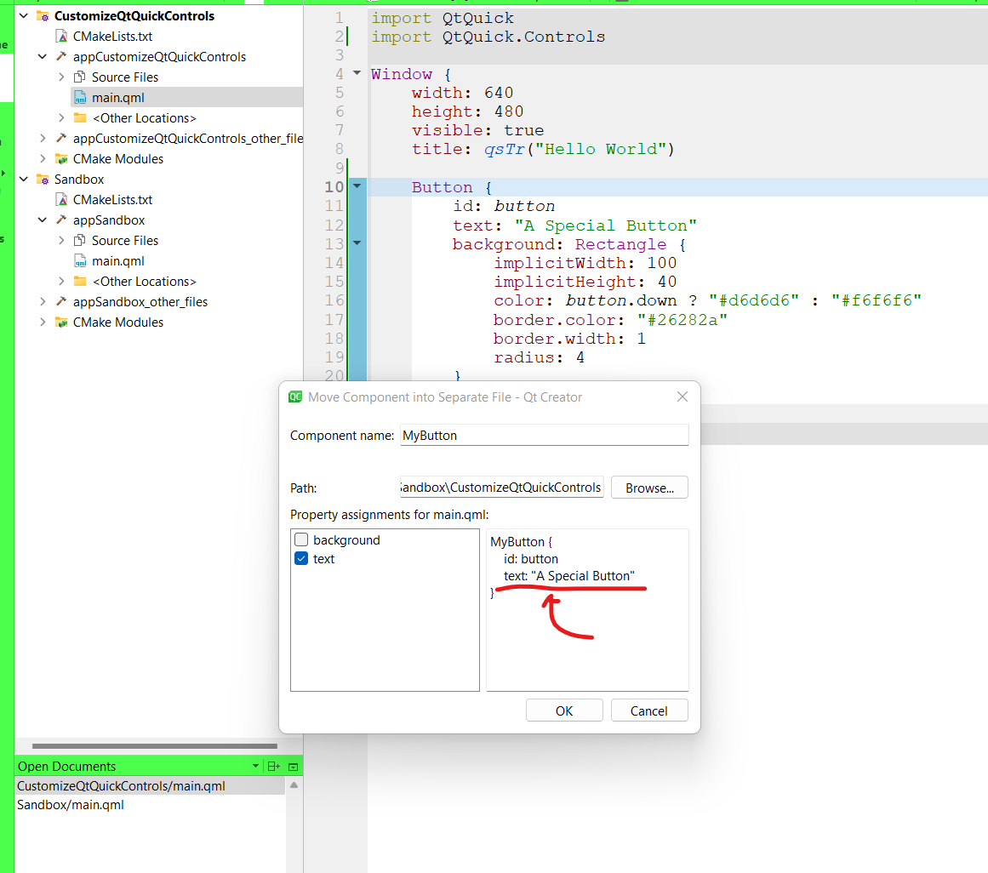988x873 pixels.
Task: Click the 'border.width: 1' code line
Action: [x=569, y=339]
